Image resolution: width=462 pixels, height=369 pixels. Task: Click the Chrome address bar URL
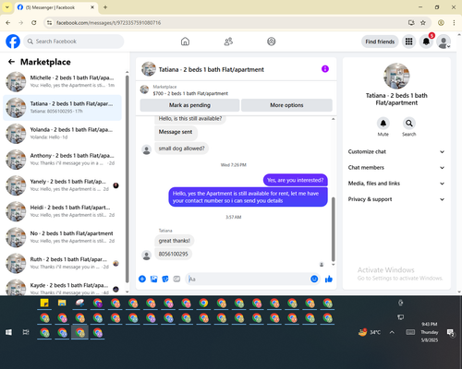tap(108, 23)
